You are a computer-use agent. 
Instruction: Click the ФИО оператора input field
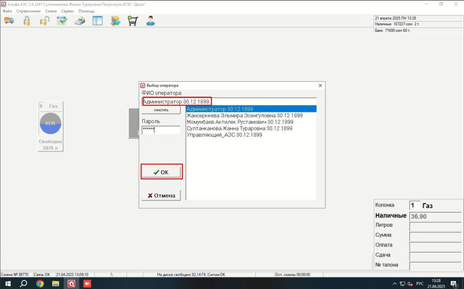coord(229,101)
